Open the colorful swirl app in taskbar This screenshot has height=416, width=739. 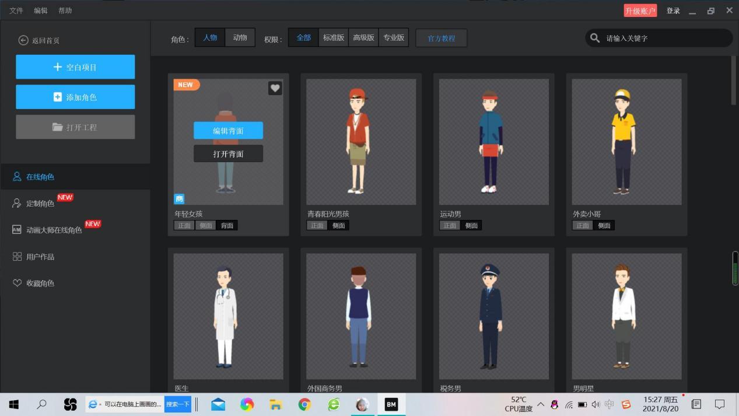(x=247, y=404)
